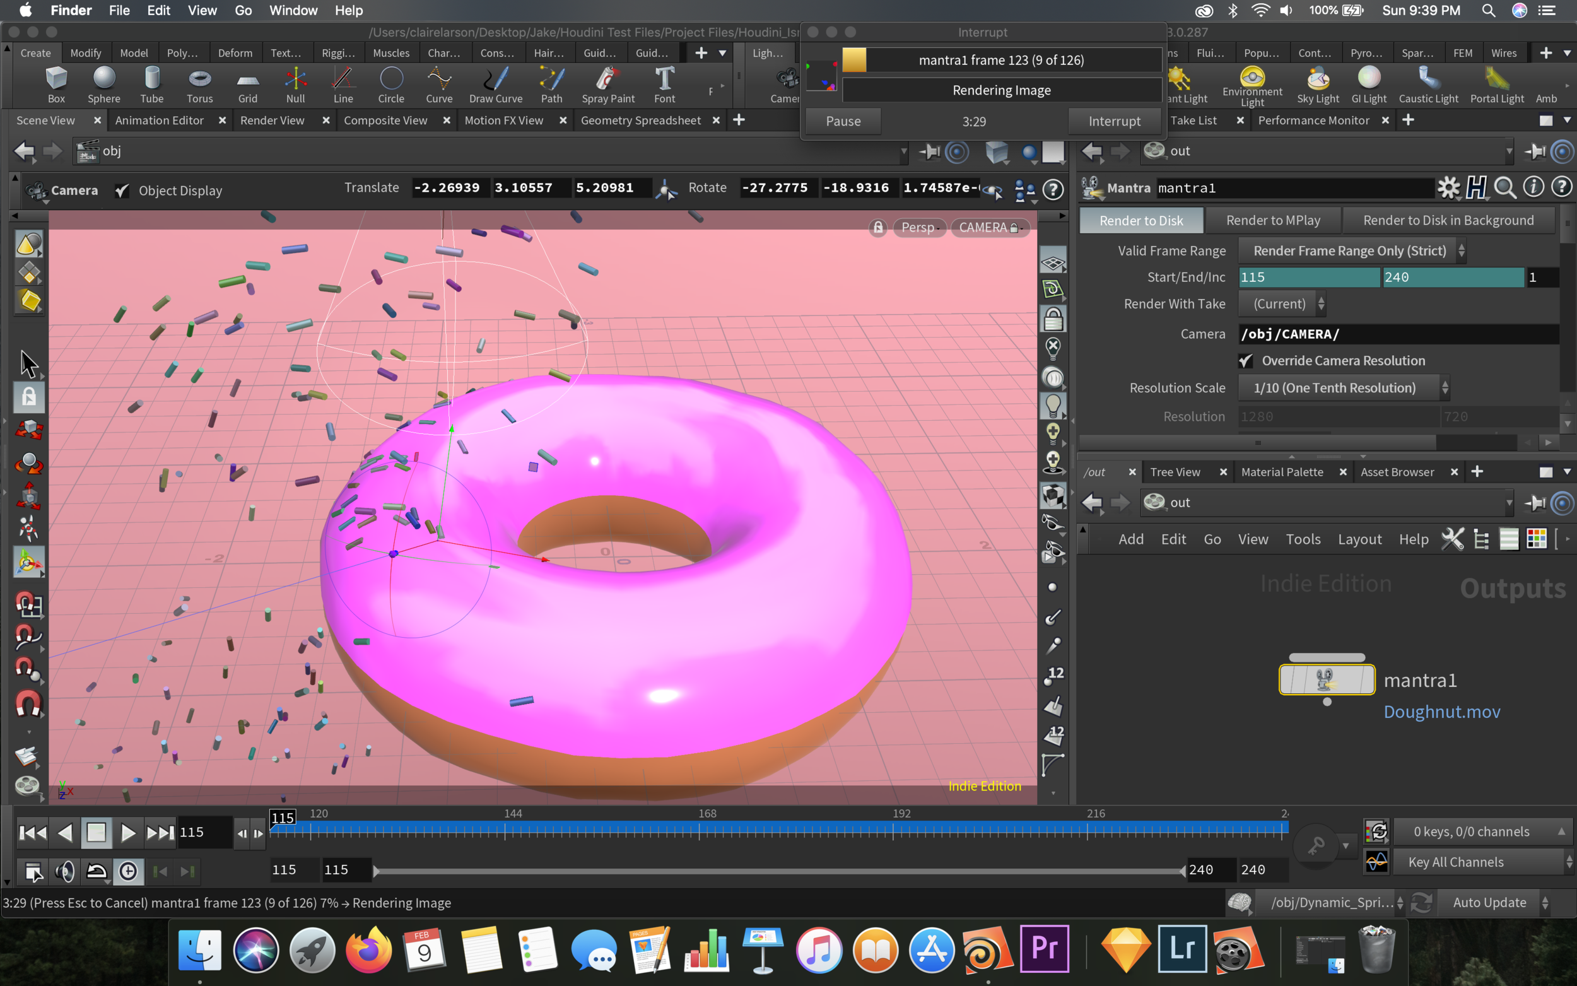Create a GI Light
Screen dimensions: 1577x986
coord(1368,85)
